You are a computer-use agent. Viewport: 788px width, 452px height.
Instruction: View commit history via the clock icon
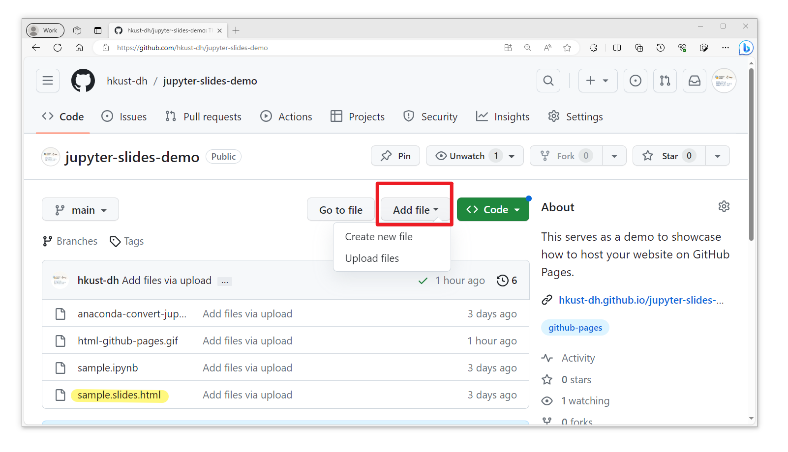click(502, 281)
